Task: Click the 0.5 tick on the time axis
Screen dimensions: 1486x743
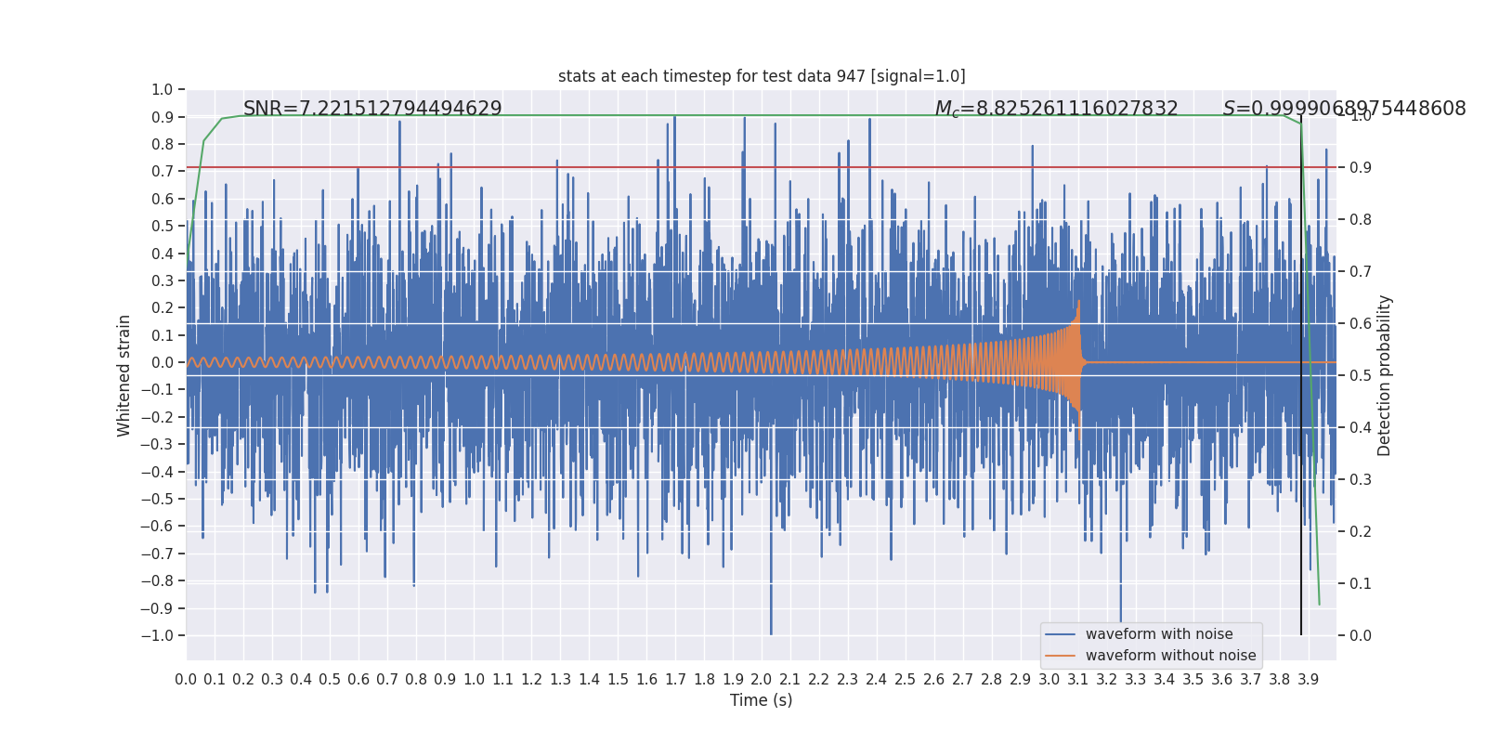Action: (330, 680)
